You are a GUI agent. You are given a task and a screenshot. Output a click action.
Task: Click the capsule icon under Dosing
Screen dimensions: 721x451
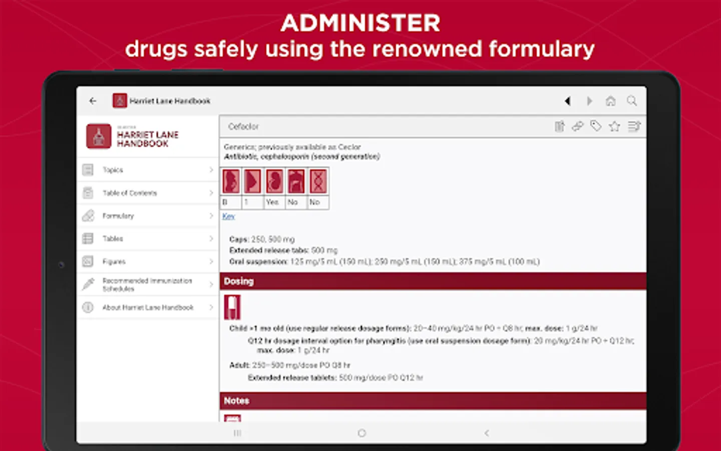tap(232, 307)
